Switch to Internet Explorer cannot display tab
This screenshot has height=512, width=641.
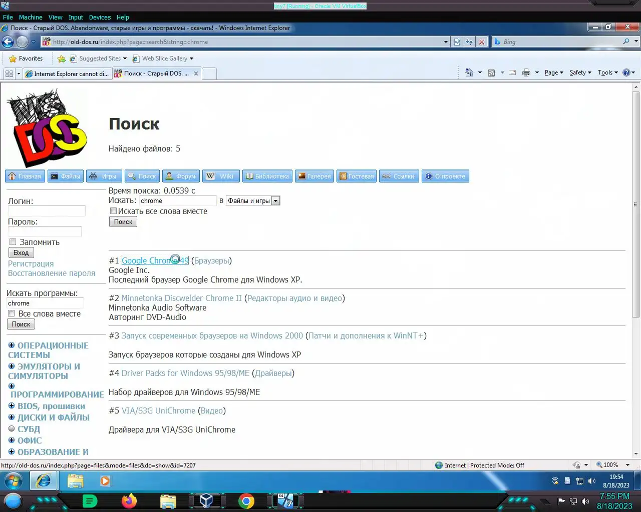pyautogui.click(x=67, y=73)
